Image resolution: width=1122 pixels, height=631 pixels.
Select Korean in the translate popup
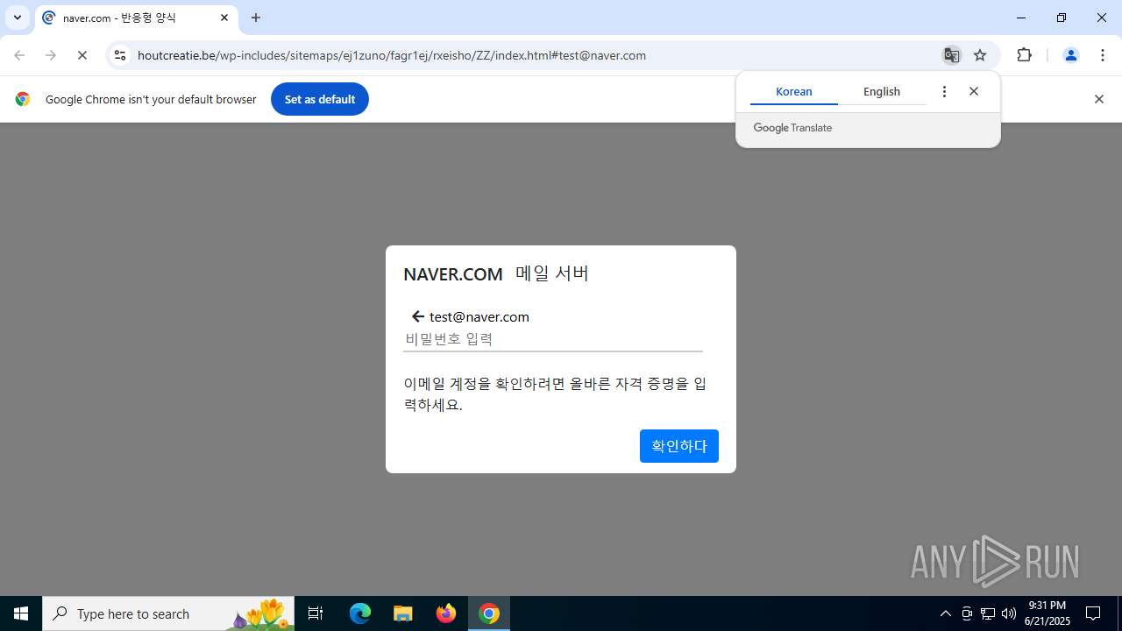[x=794, y=91]
